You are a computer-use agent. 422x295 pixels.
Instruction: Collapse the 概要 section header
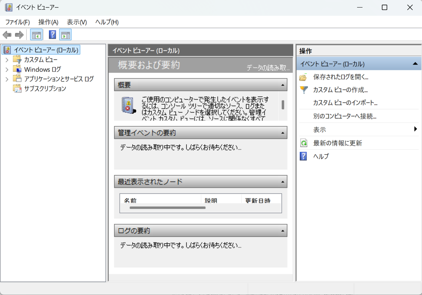pos(283,85)
